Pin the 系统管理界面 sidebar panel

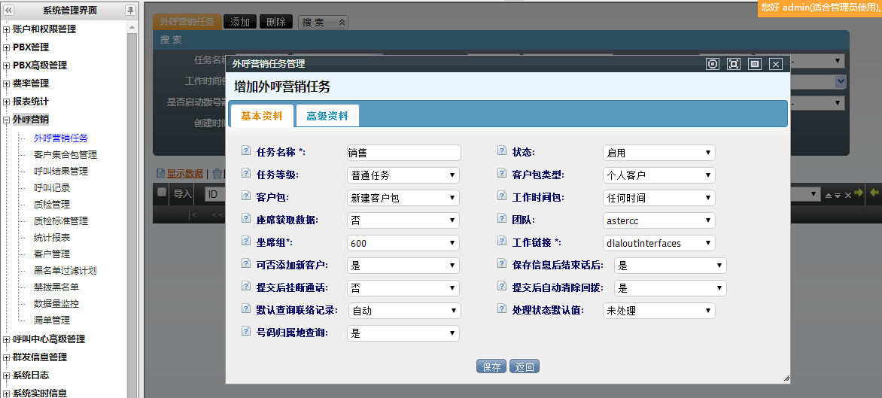(130, 11)
